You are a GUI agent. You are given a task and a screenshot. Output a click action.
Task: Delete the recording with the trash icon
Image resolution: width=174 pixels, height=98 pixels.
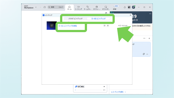(108, 26)
